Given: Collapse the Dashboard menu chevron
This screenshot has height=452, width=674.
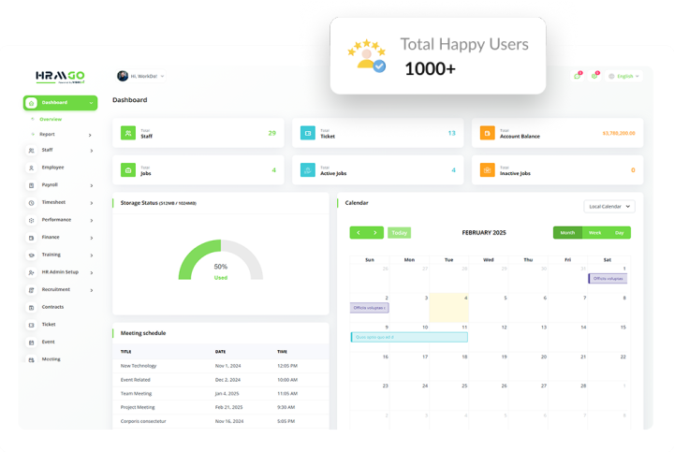Looking at the screenshot, I should [91, 103].
